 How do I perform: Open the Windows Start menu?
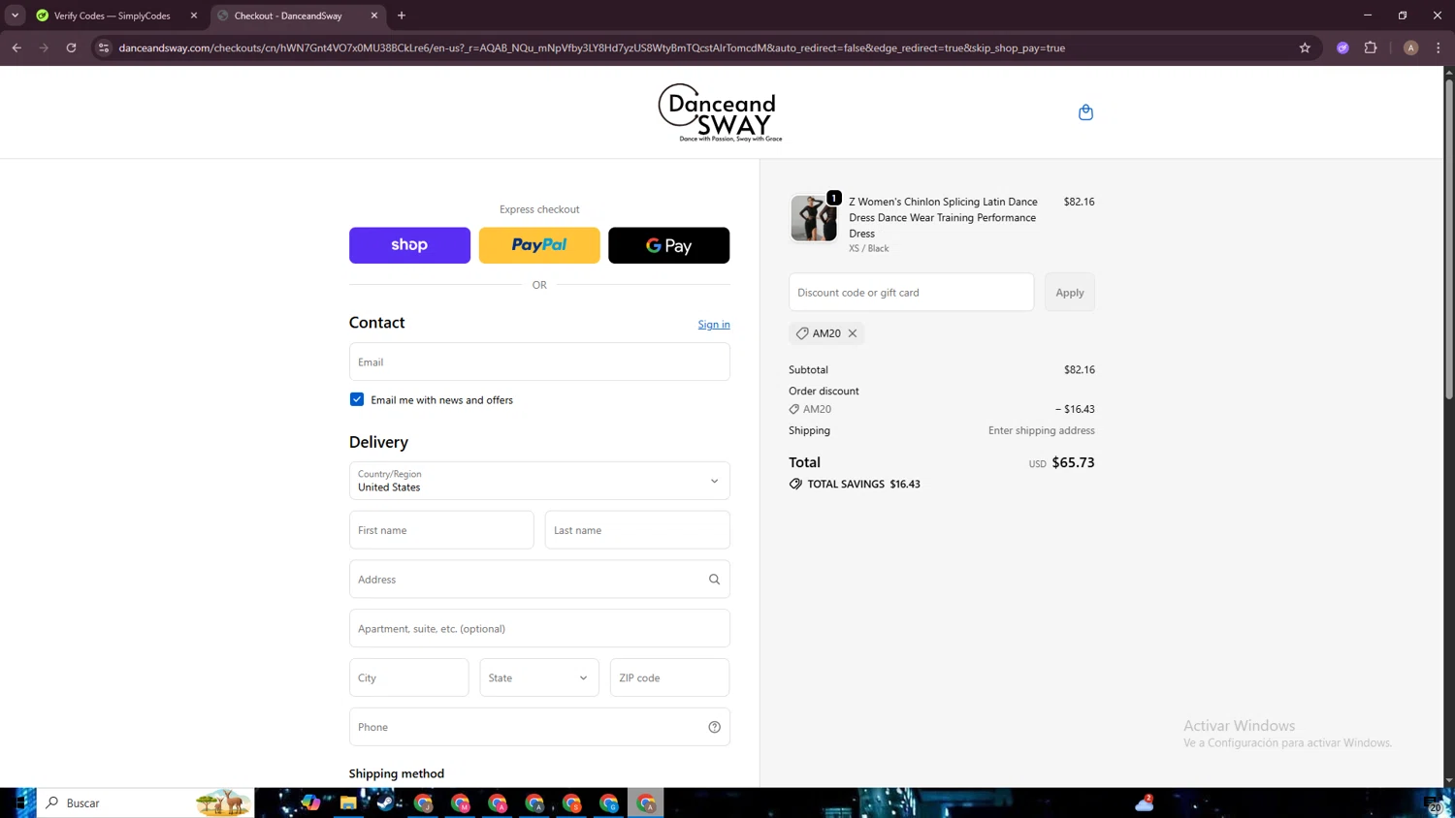coord(19,802)
